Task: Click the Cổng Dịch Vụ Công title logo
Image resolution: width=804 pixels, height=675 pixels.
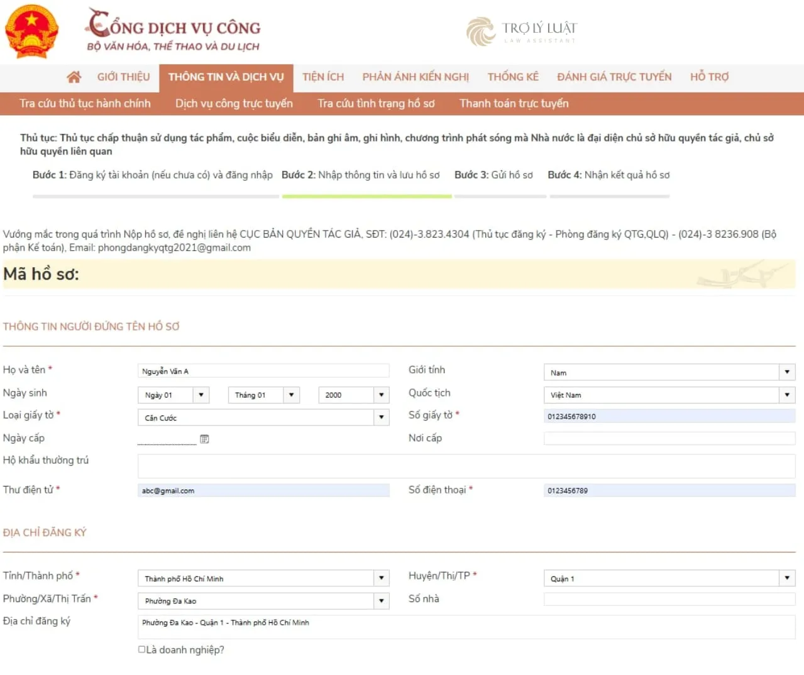Action: click(x=173, y=30)
